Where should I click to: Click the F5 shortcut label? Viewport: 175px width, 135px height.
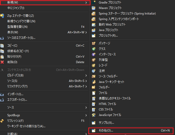pos(83,121)
